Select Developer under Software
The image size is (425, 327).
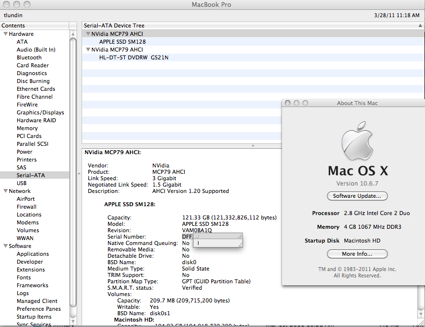pyautogui.click(x=30, y=262)
